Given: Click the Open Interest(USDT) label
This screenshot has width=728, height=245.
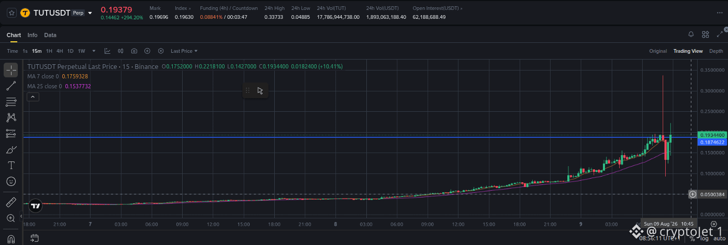Looking at the screenshot, I should coord(439,8).
